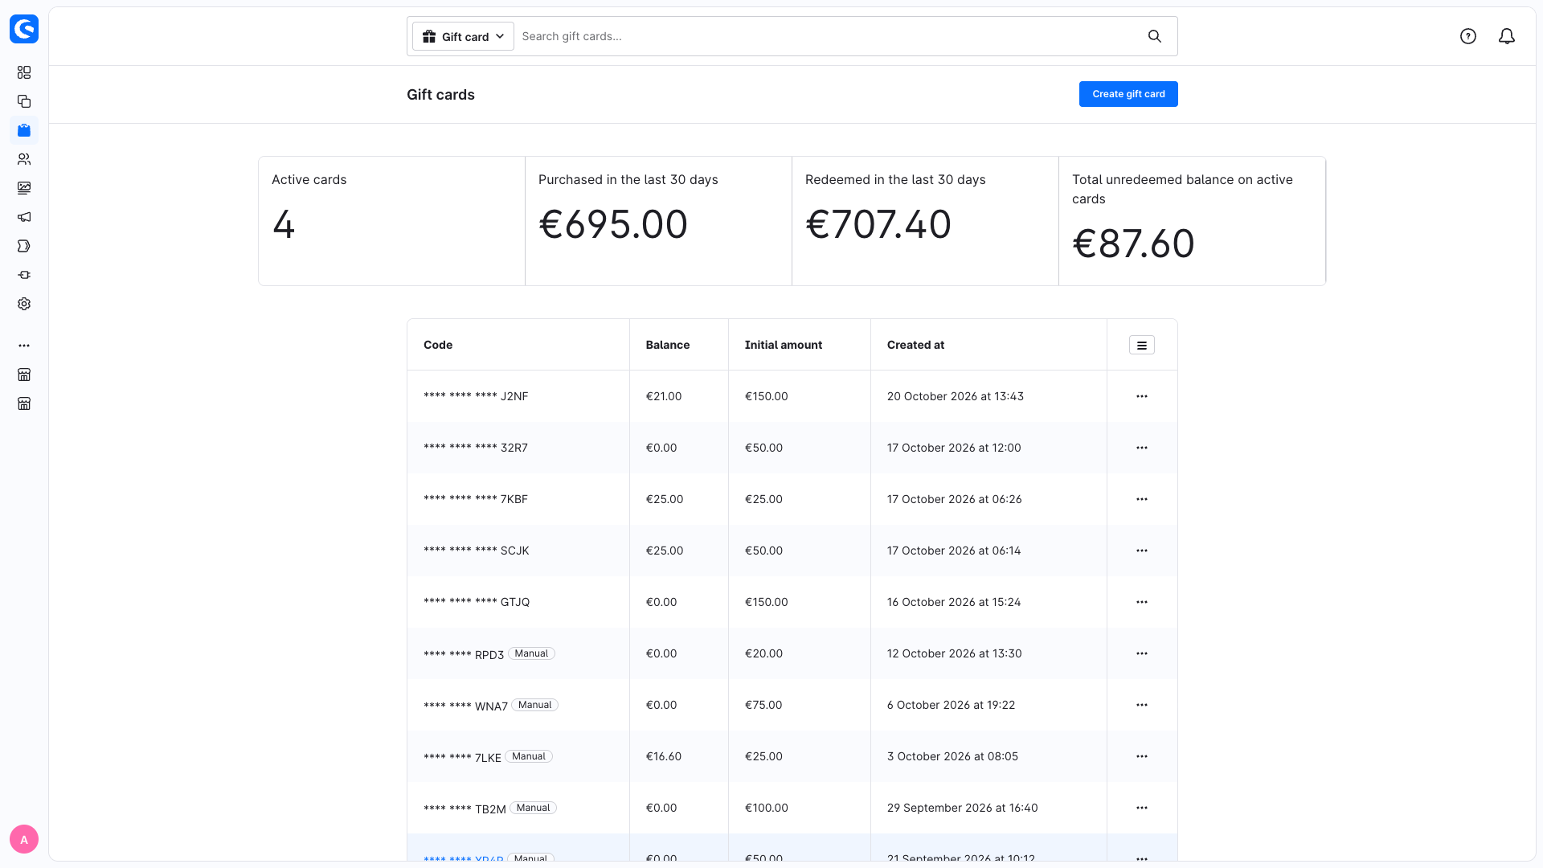Click the search magnifier icon
This screenshot has height=868, width=1543.
[x=1155, y=36]
